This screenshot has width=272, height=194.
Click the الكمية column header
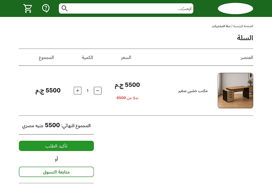coord(88,58)
